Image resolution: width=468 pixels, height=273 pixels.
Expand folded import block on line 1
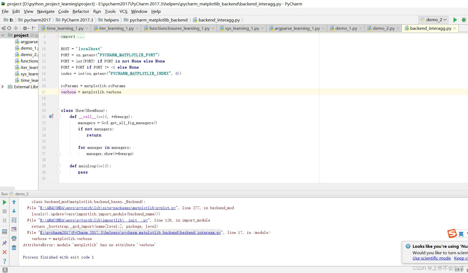click(58, 36)
